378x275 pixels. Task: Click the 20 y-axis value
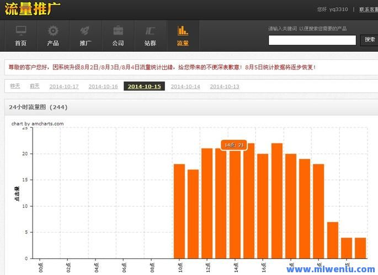(x=25, y=153)
